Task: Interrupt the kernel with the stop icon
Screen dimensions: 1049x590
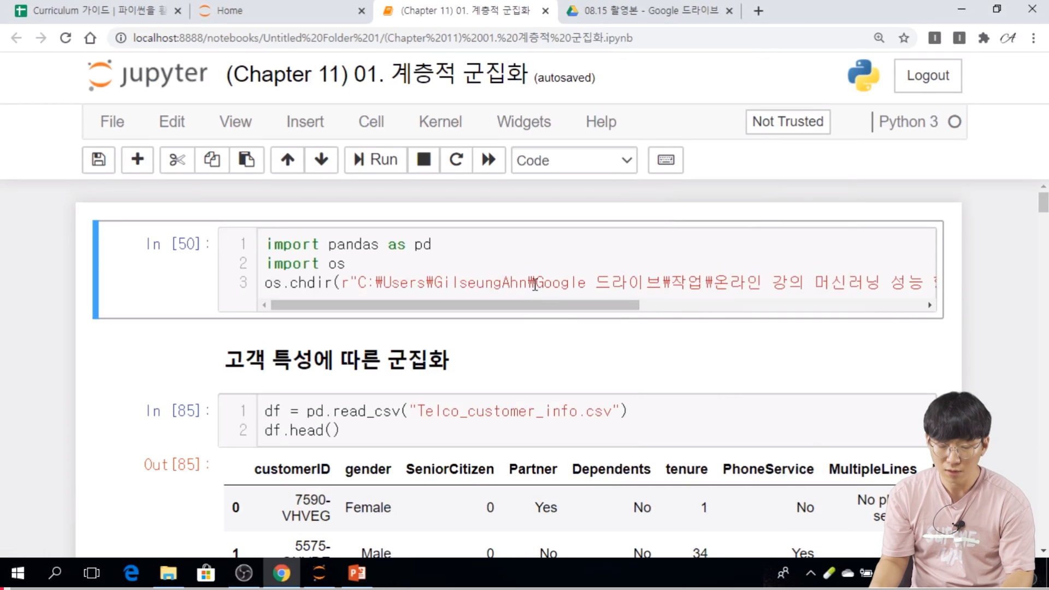Action: [x=423, y=160]
